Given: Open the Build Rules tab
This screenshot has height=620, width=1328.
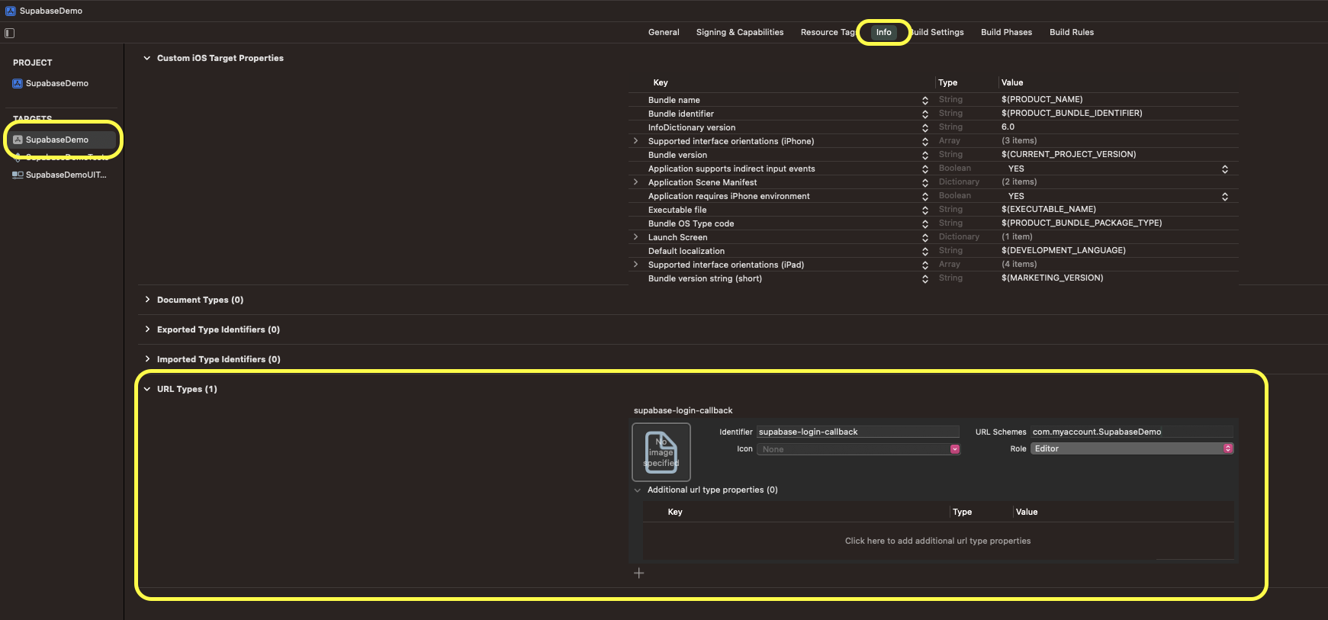Looking at the screenshot, I should 1071,32.
